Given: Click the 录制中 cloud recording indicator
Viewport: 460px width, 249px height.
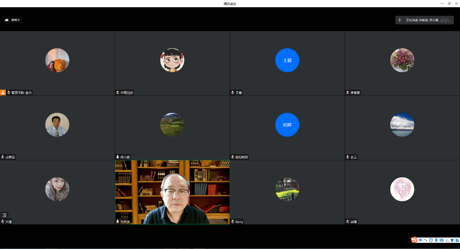Looking at the screenshot, I should pyautogui.click(x=13, y=20).
